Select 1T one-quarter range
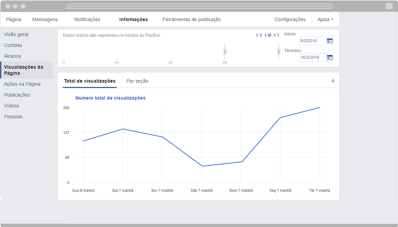The width and height of the screenshot is (398, 227). [276, 35]
